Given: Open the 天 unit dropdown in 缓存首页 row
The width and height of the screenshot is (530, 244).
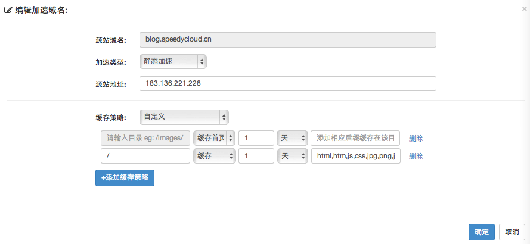Looking at the screenshot, I should 292,138.
